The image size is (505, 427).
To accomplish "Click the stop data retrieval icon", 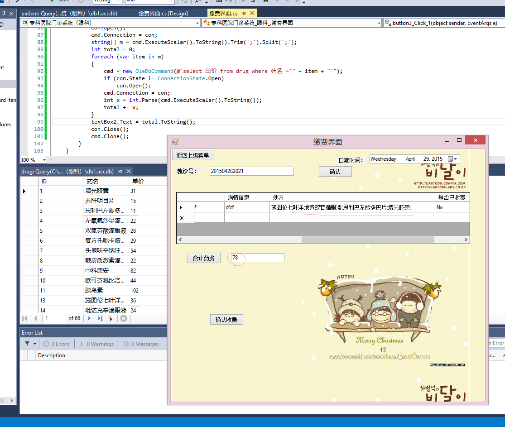I will pos(123,318).
